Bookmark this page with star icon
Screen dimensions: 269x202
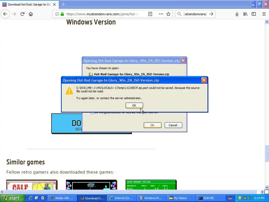coord(168,14)
